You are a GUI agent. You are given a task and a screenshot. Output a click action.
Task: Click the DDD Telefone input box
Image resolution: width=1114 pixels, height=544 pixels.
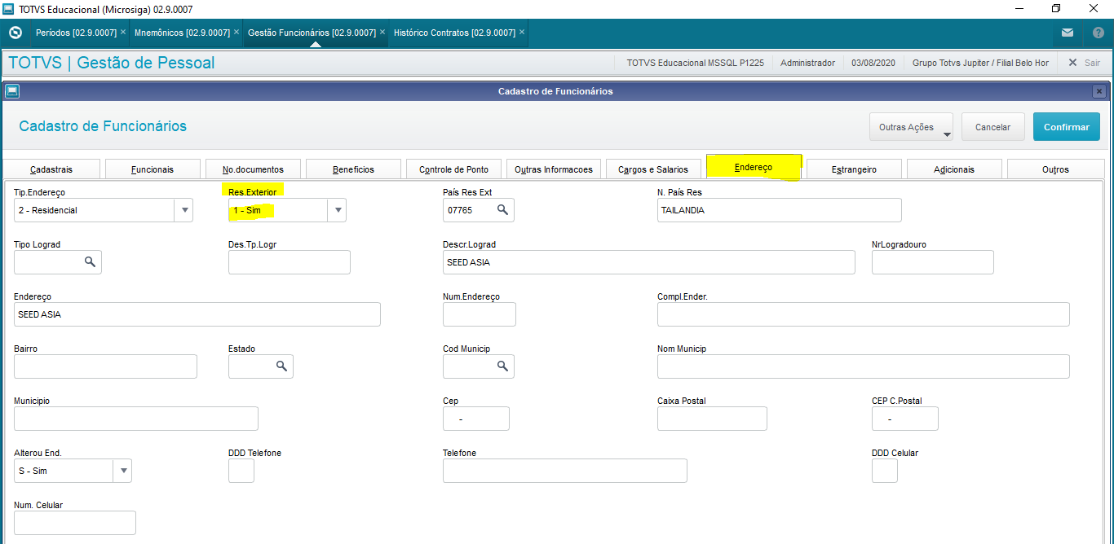[241, 471]
